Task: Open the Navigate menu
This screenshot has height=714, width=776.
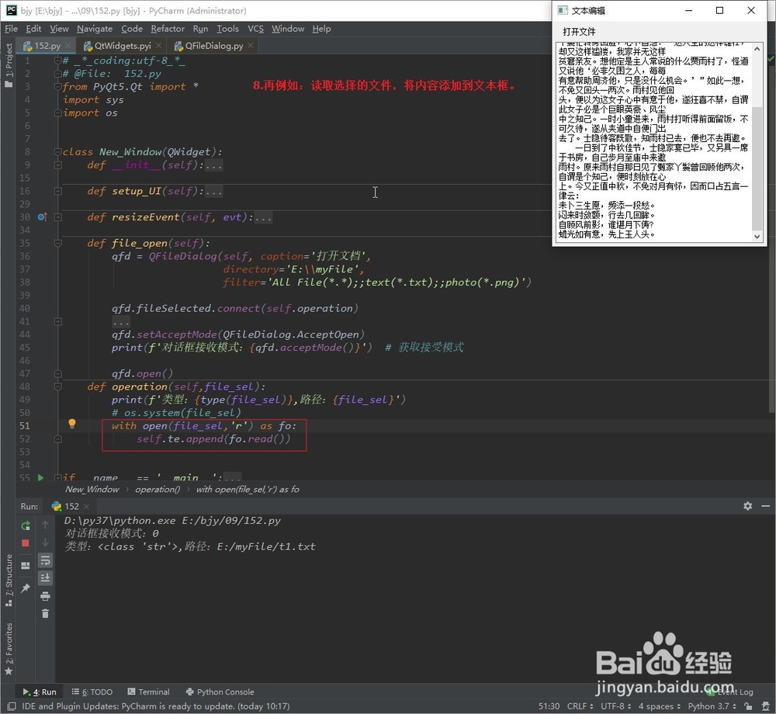Action: 95,29
